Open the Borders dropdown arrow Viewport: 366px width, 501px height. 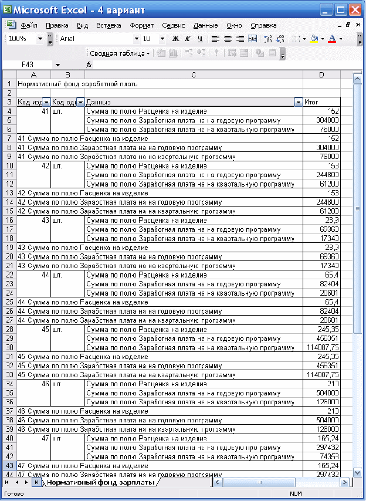(304, 39)
